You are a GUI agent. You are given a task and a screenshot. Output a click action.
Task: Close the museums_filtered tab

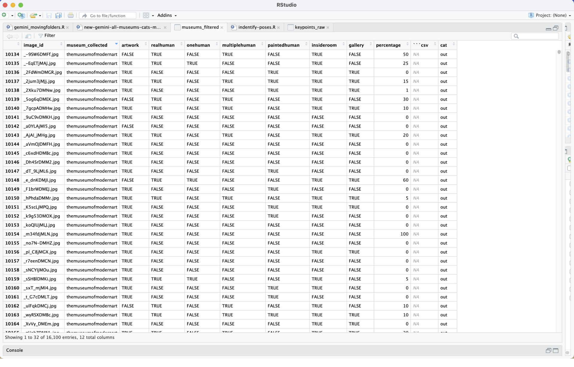coord(222,27)
